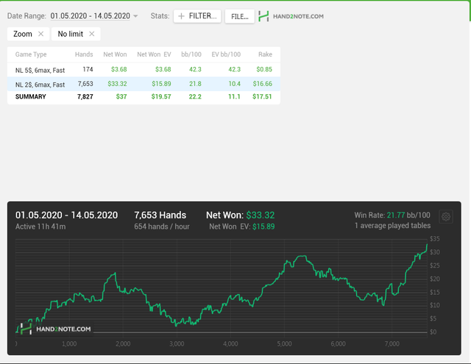The height and width of the screenshot is (364, 471).
Task: Click the SUMMARY row label
Action: [31, 96]
